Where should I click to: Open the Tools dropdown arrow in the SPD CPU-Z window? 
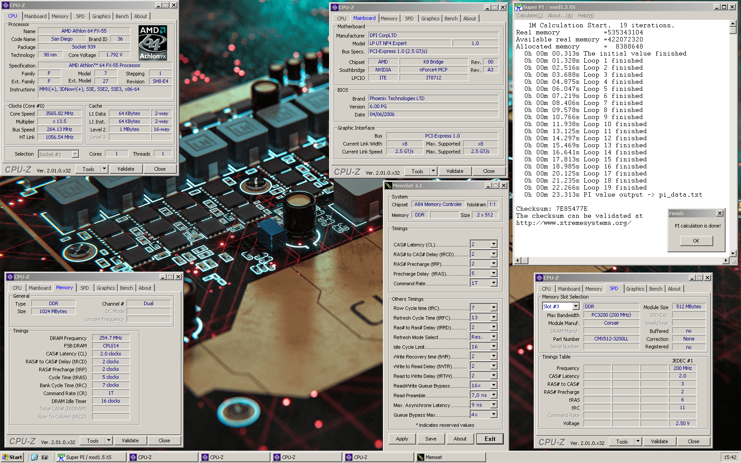pyautogui.click(x=638, y=441)
